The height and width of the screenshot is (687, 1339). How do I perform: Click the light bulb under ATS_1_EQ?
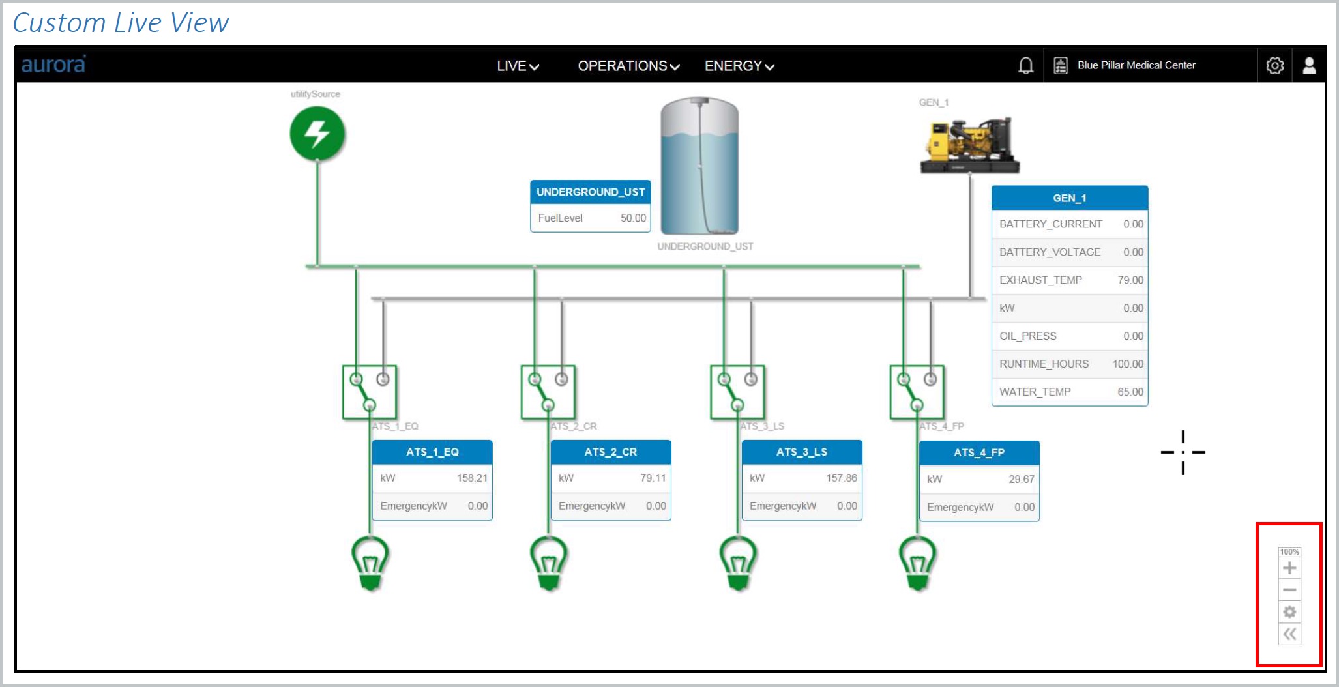(x=370, y=563)
